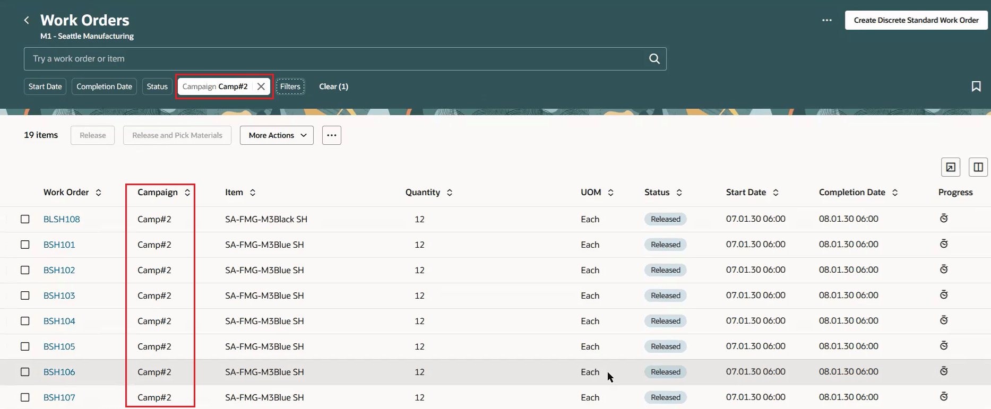The height and width of the screenshot is (409, 991).
Task: Select the checkbox for BLSH108
Action: tap(25, 219)
